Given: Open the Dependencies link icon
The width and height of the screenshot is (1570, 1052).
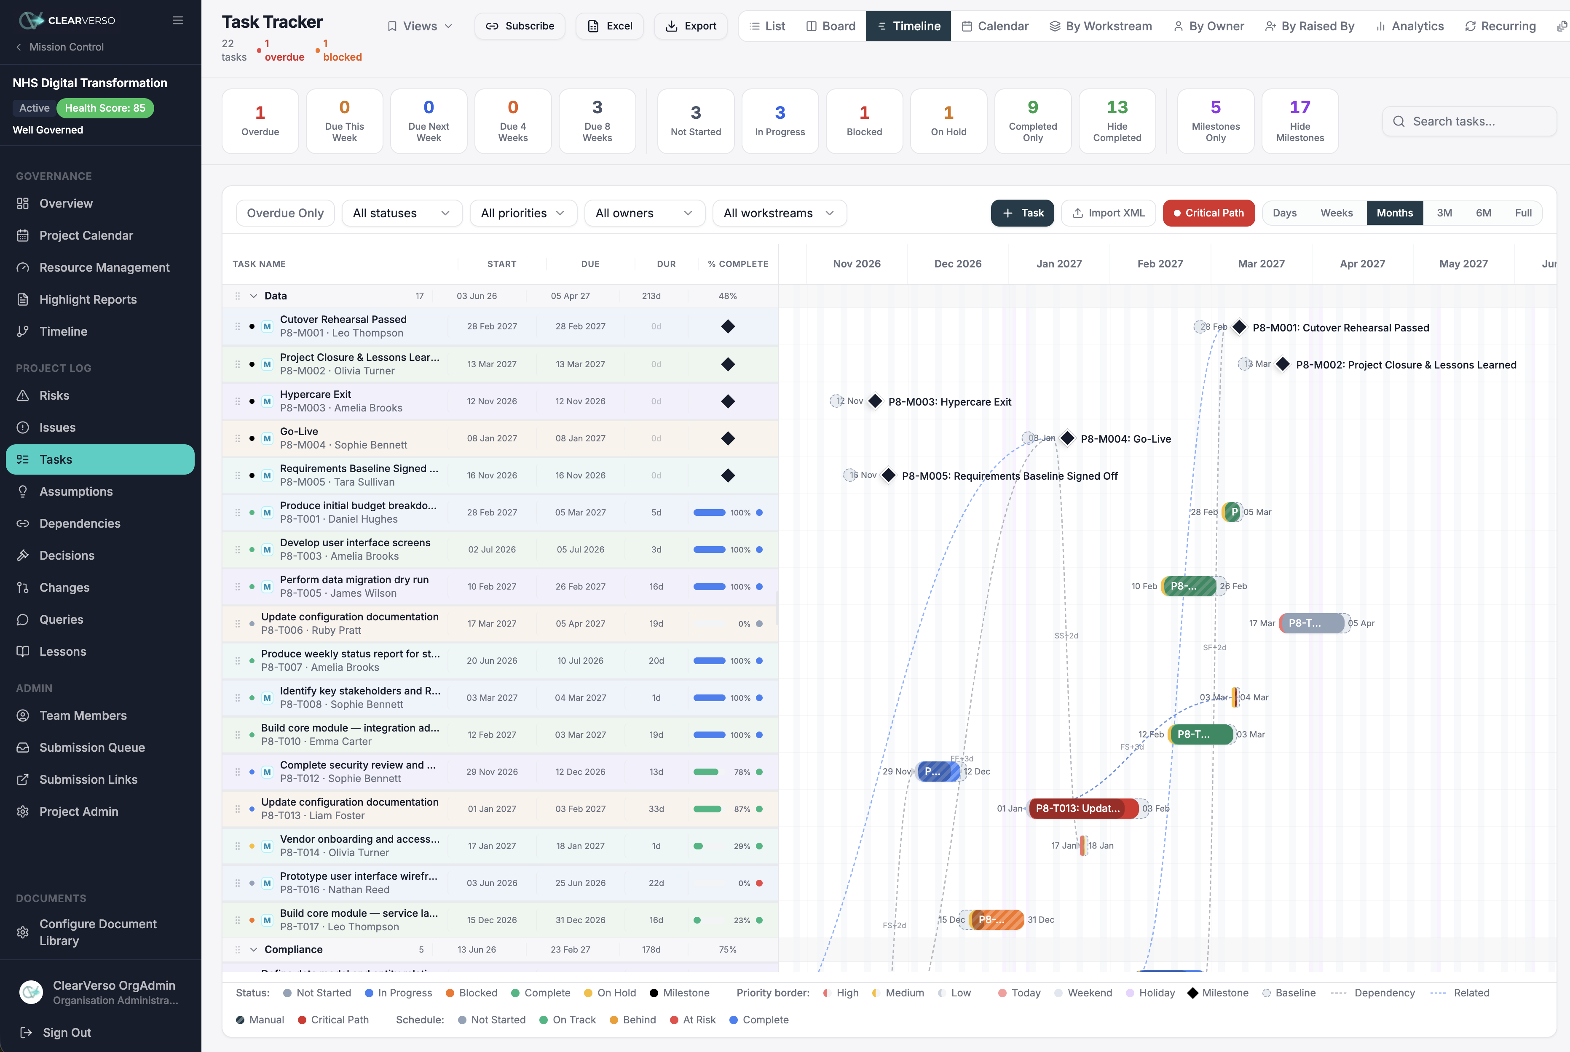Looking at the screenshot, I should tap(23, 523).
